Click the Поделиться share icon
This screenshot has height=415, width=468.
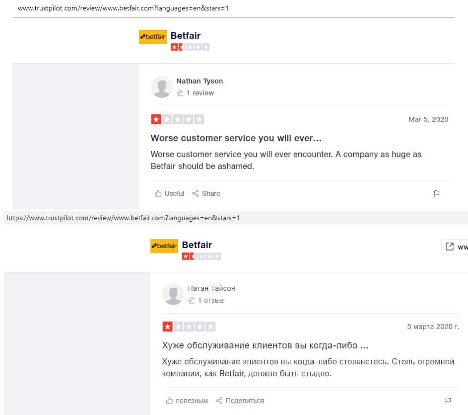click(219, 401)
